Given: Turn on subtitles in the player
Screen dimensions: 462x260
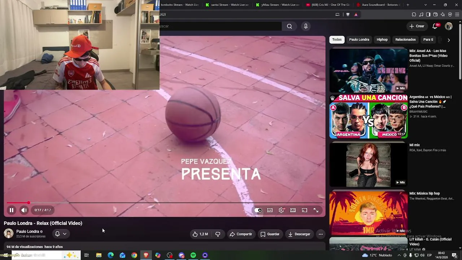Looking at the screenshot, I should click(270, 210).
